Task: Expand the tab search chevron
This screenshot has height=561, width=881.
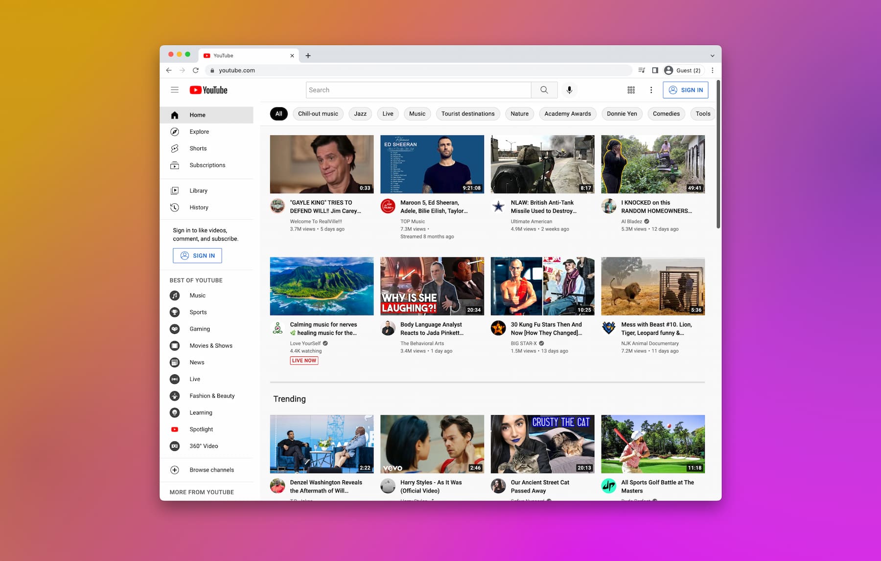Action: tap(712, 56)
